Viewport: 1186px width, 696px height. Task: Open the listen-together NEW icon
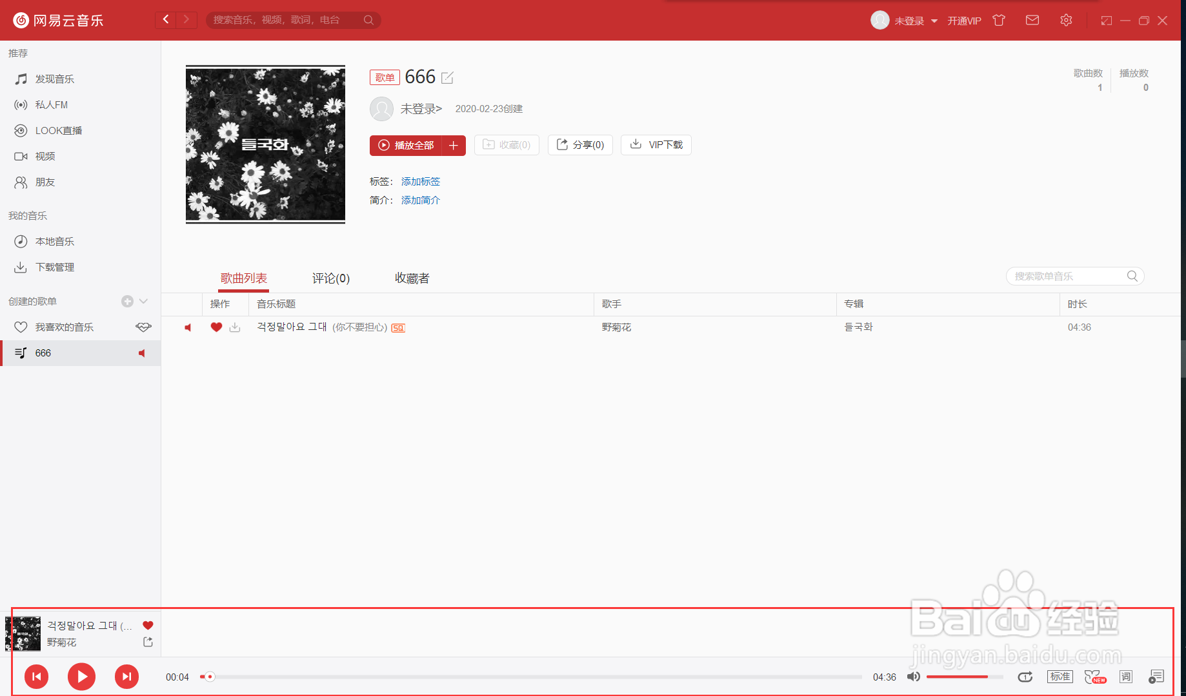(1095, 677)
